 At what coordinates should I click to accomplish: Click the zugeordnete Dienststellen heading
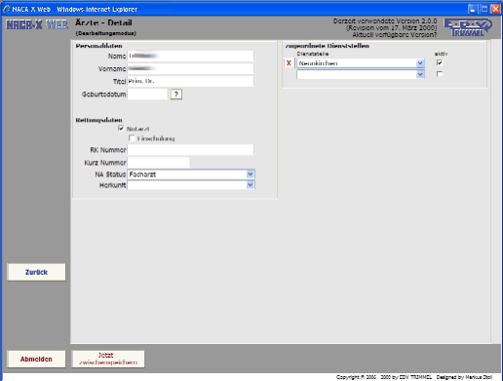(327, 46)
